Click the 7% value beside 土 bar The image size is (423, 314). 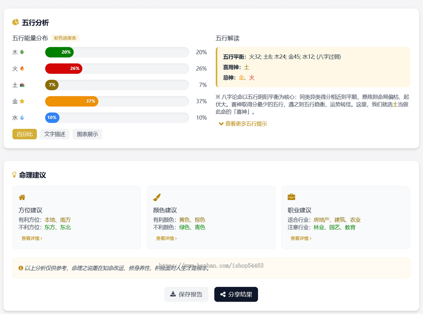(203, 85)
